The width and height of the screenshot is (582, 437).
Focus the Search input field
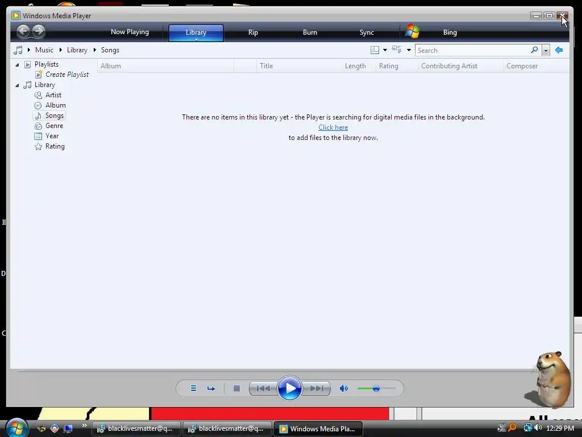point(473,50)
